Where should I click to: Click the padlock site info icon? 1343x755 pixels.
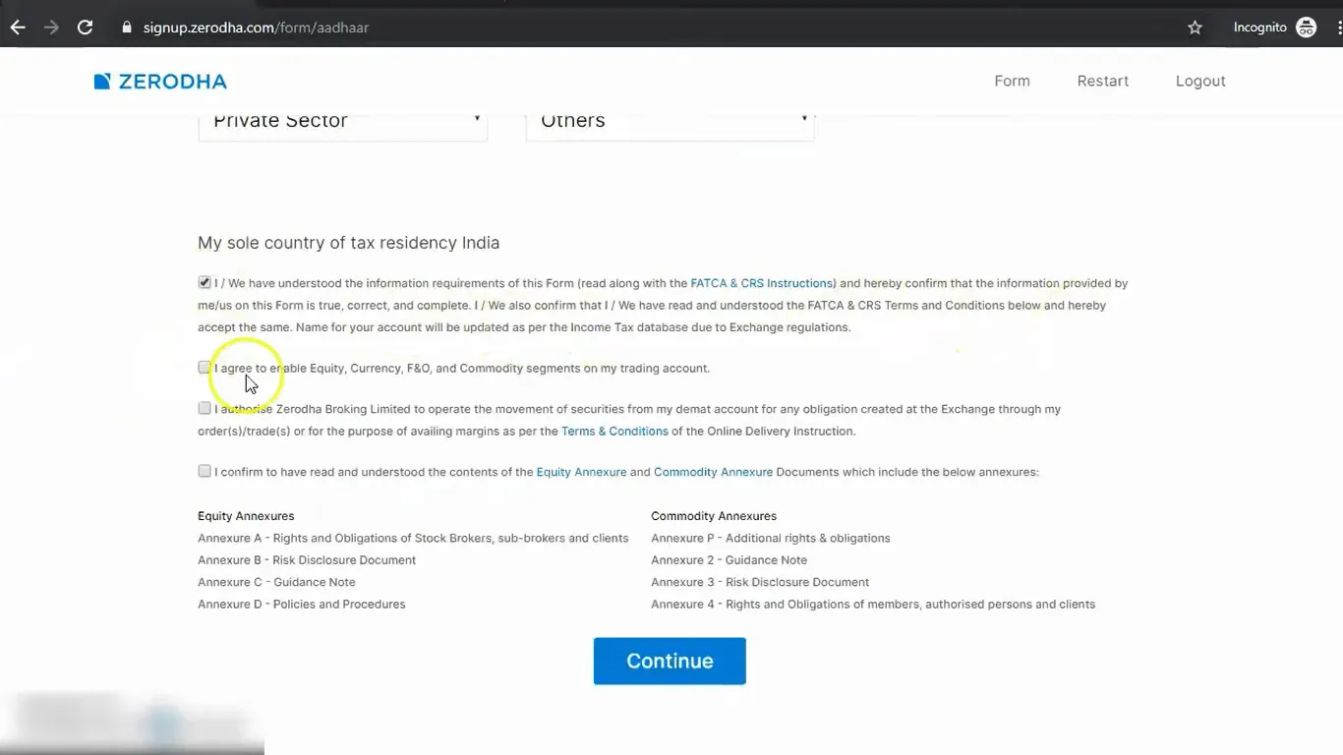(x=126, y=28)
